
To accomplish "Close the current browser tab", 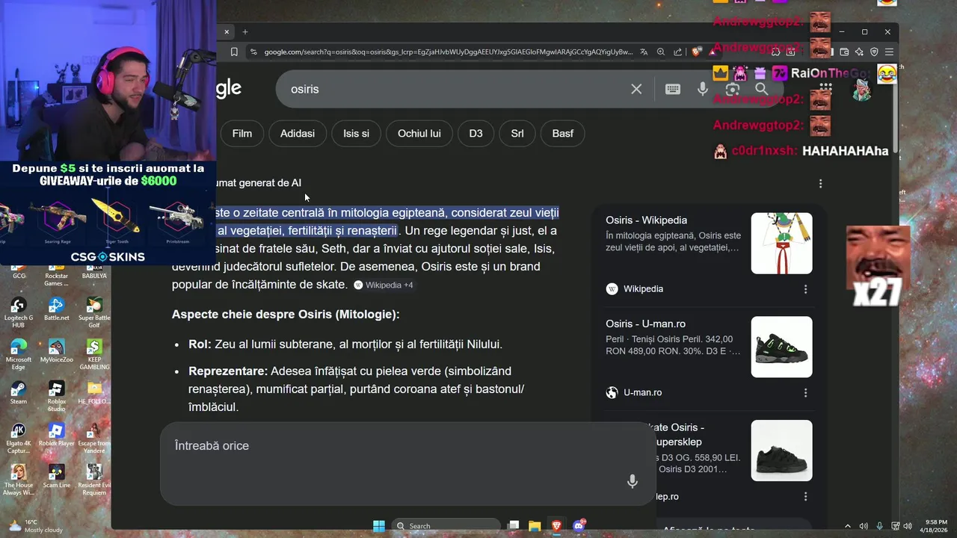I will pos(227,31).
